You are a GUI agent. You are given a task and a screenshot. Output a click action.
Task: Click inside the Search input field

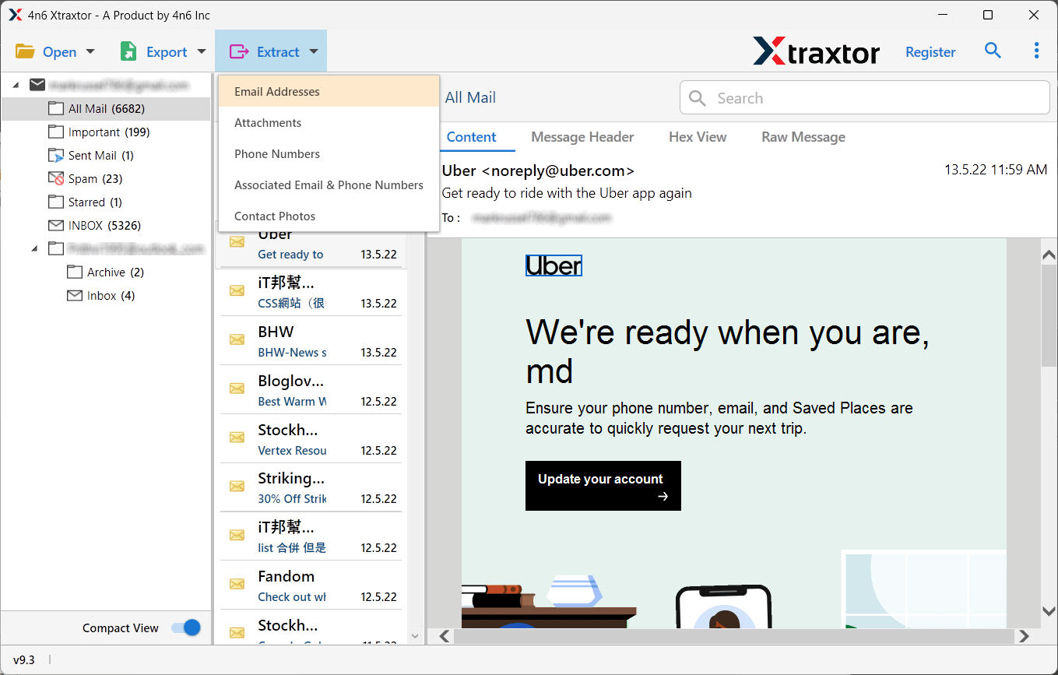[872, 98]
